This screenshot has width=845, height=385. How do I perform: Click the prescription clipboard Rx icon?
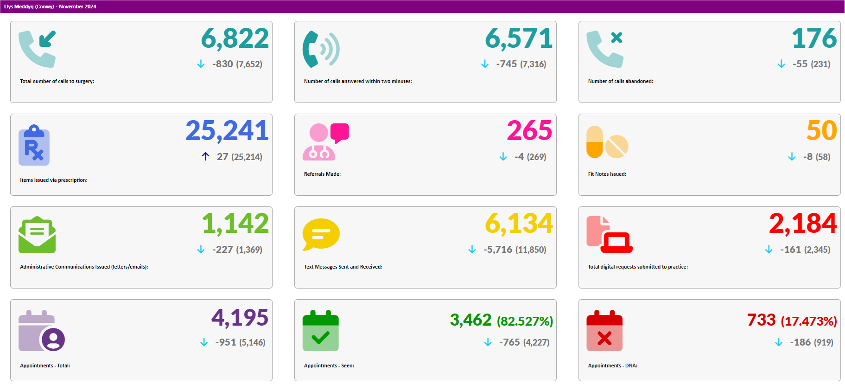coord(34,145)
